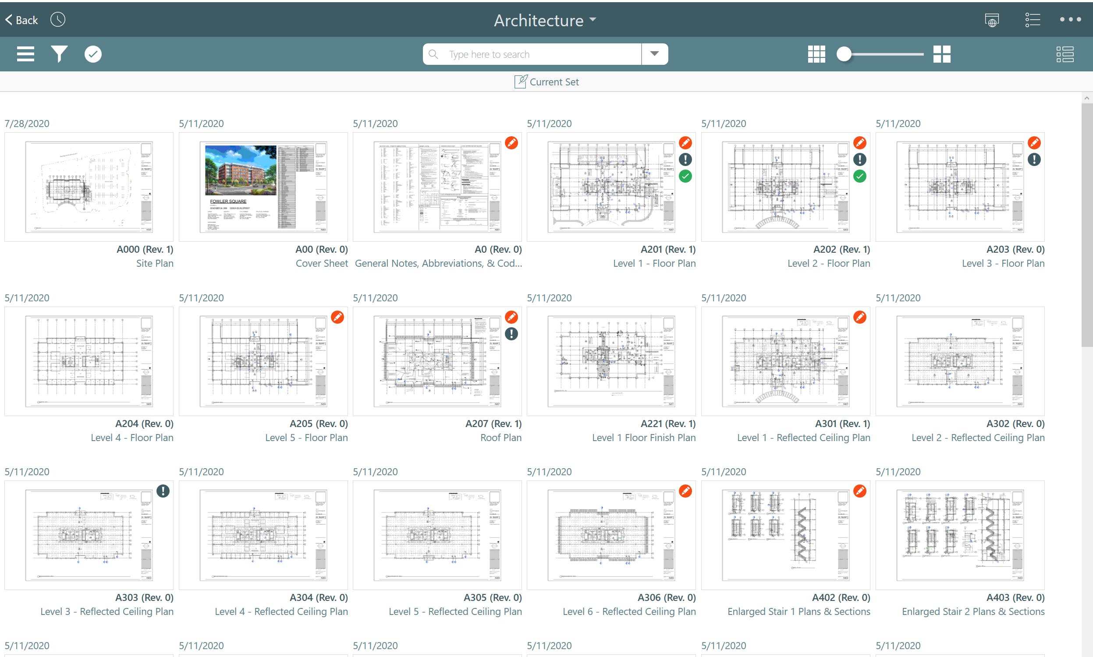Image resolution: width=1093 pixels, height=657 pixels.
Task: Switch to list view icon
Action: point(1065,54)
